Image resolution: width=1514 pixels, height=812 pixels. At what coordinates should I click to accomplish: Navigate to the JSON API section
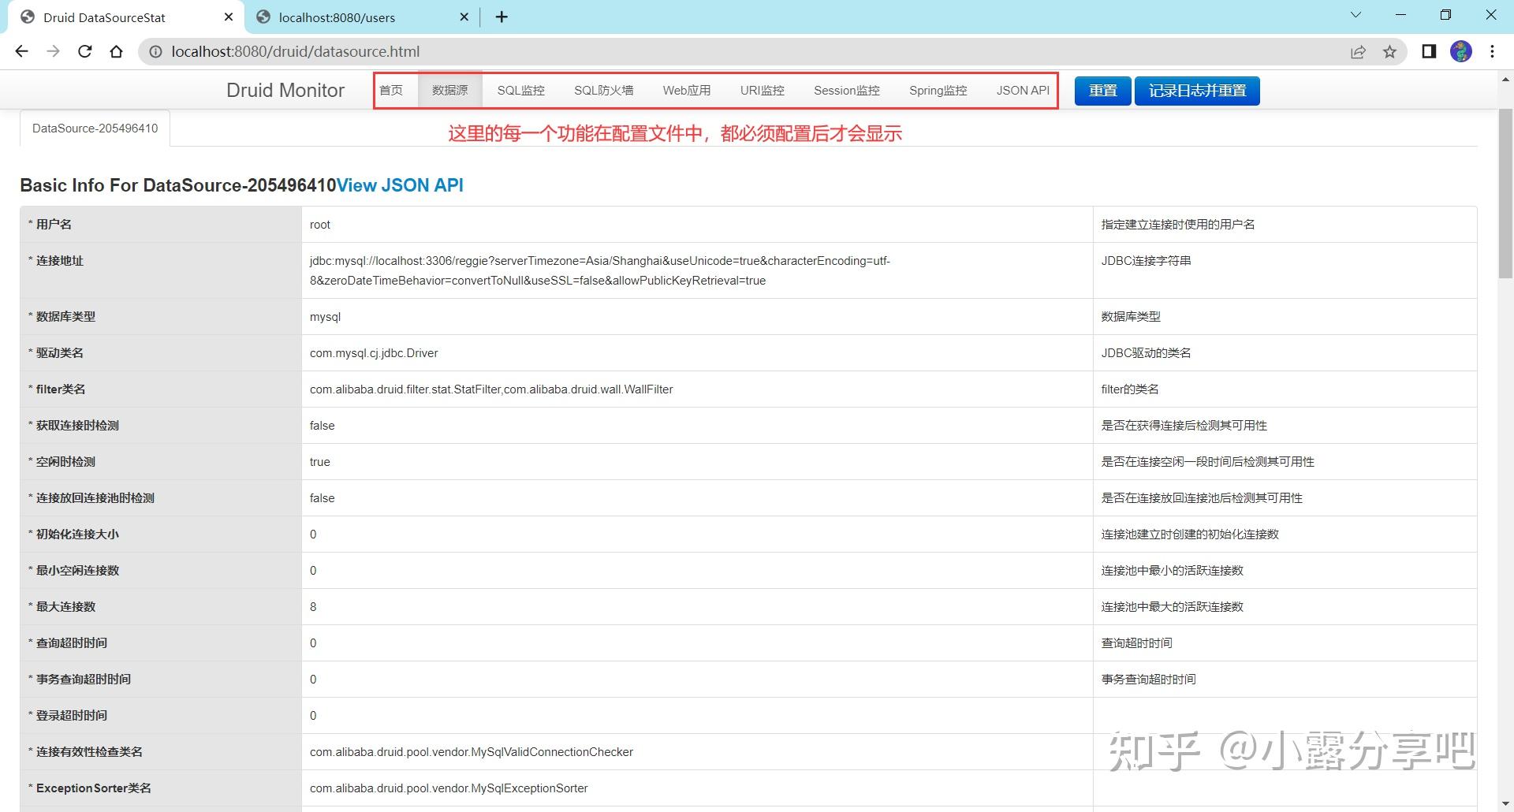1022,90
